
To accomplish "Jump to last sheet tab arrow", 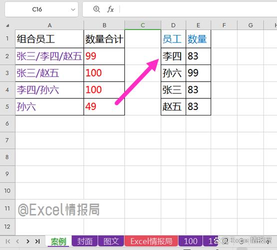I will (x=37, y=241).
